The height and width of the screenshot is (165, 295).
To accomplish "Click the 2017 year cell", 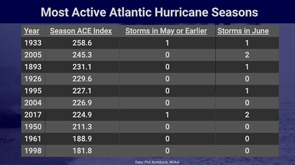I will point(33,115).
